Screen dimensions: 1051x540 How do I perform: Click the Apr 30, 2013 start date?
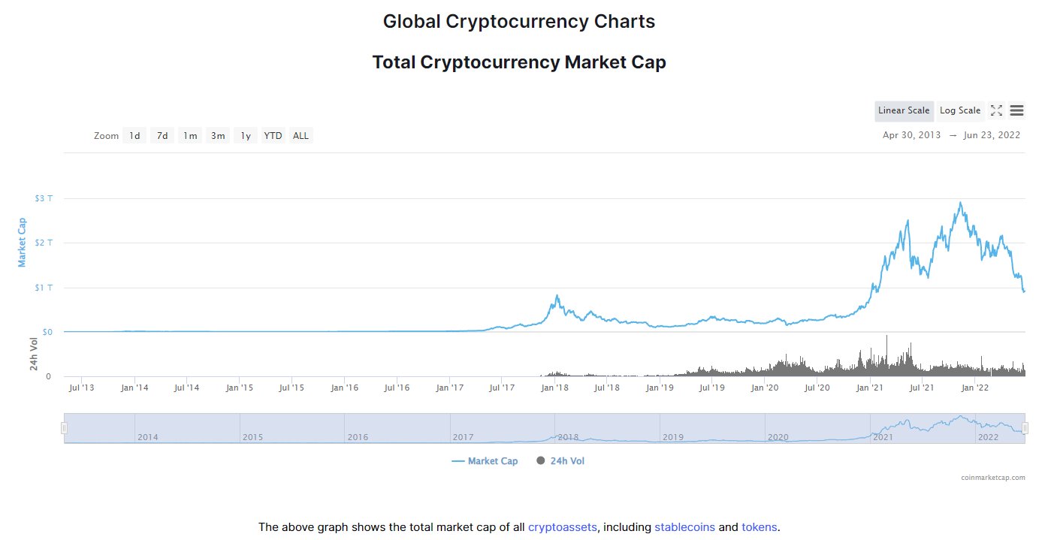[911, 135]
